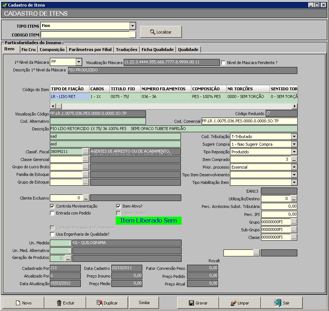Toggle the Controla Movimentação checkbox
The width and height of the screenshot is (329, 311).
tap(52, 206)
